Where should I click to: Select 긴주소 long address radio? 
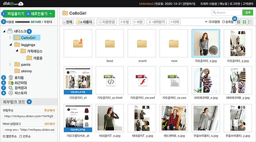click(x=21, y=136)
